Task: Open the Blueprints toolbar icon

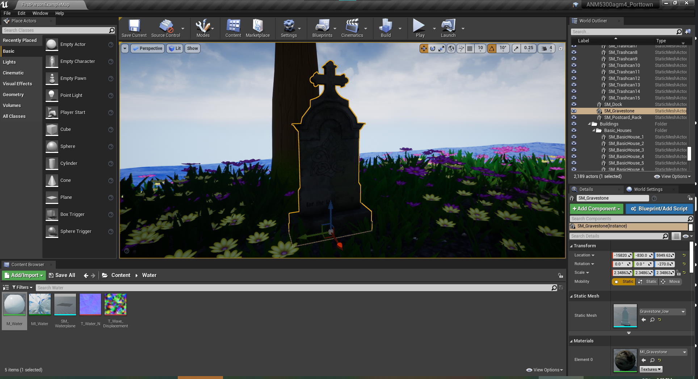Action: coord(322,28)
